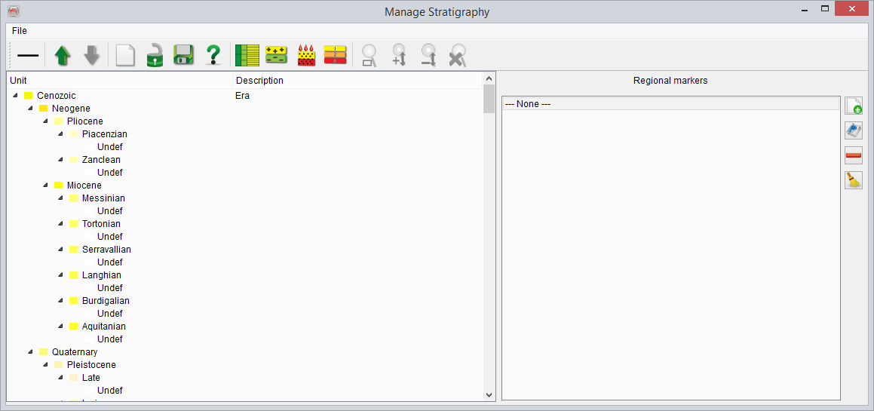Click the Unit column header
Viewport: 874px width, 411px height.
(x=19, y=80)
